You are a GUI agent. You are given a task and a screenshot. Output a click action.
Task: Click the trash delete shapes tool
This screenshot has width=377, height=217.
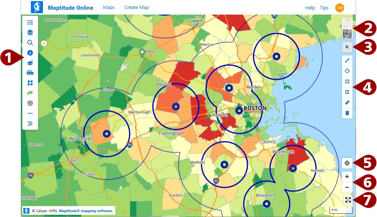[347, 113]
